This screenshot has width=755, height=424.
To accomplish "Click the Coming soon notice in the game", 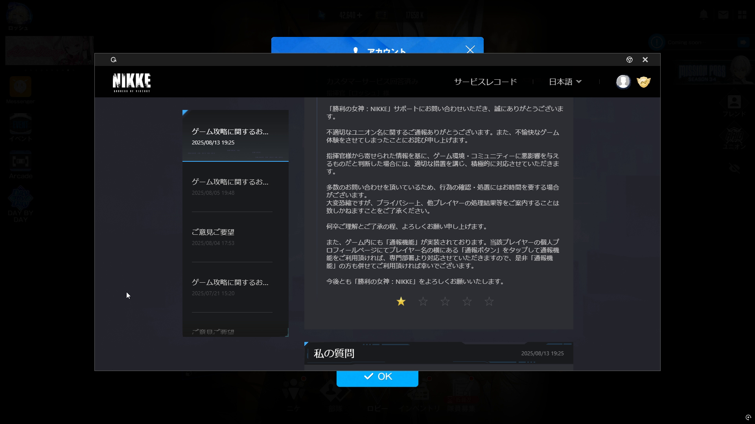I will click(x=700, y=42).
